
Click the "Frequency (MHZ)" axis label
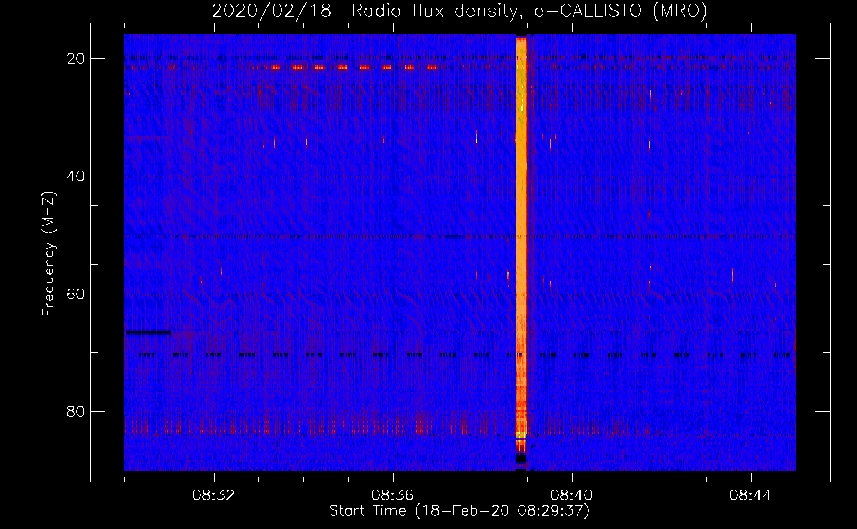(49, 254)
